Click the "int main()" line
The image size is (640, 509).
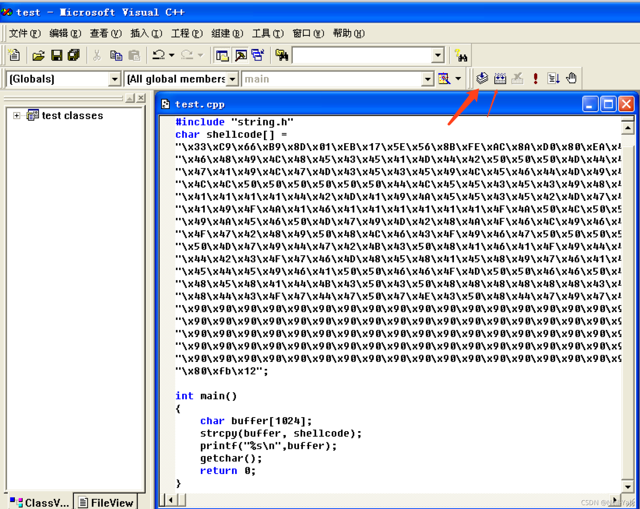tap(206, 396)
